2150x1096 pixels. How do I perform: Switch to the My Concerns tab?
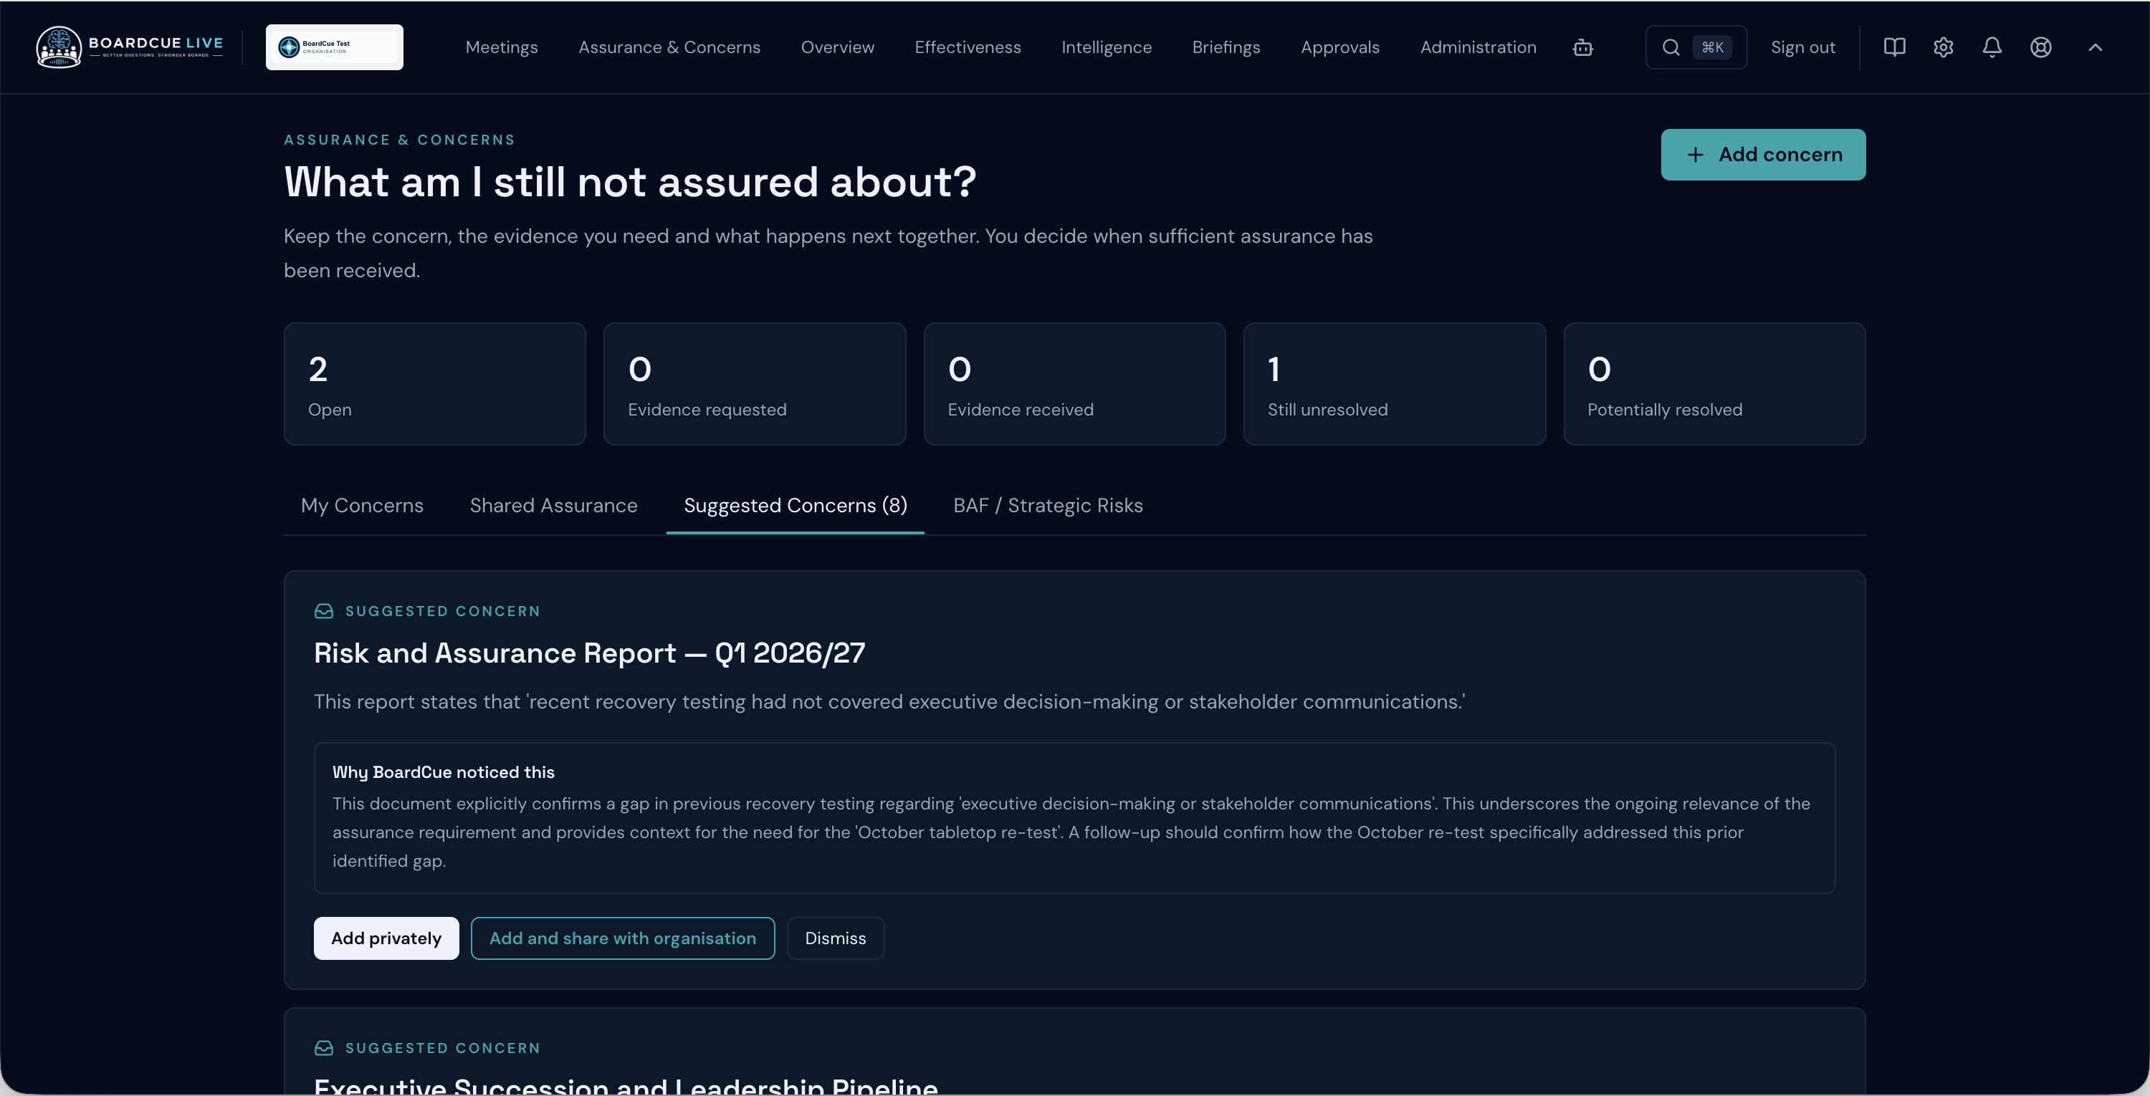[x=362, y=506]
